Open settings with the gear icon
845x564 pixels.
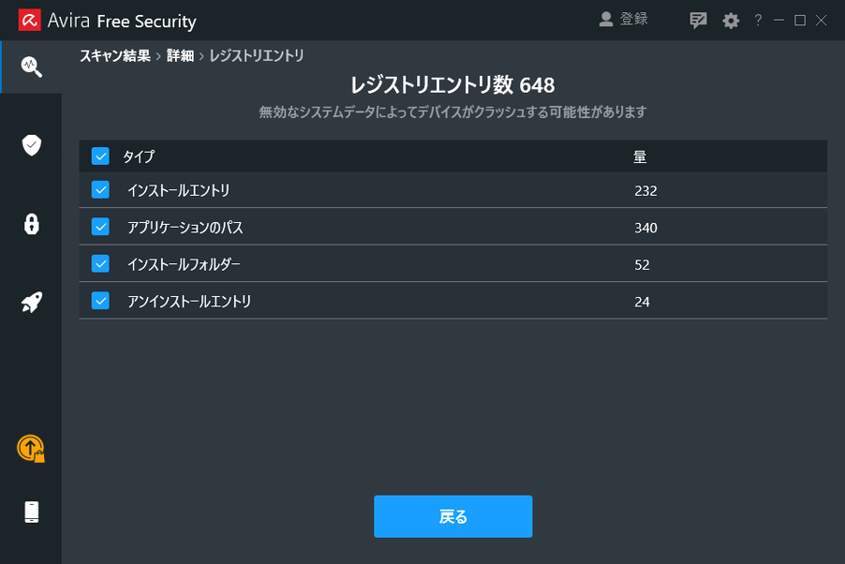731,21
